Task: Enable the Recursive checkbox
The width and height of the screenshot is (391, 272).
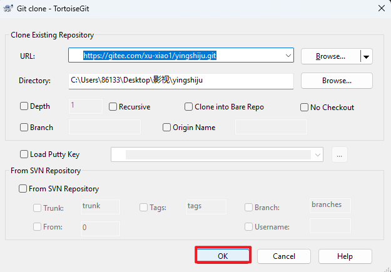Action: pos(113,107)
